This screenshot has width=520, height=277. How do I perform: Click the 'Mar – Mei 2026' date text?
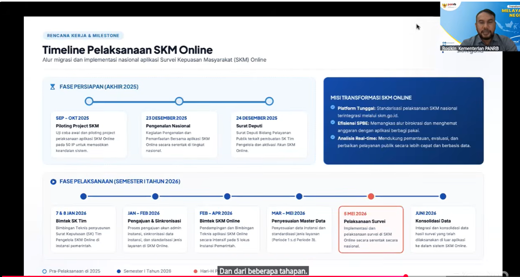point(288,213)
